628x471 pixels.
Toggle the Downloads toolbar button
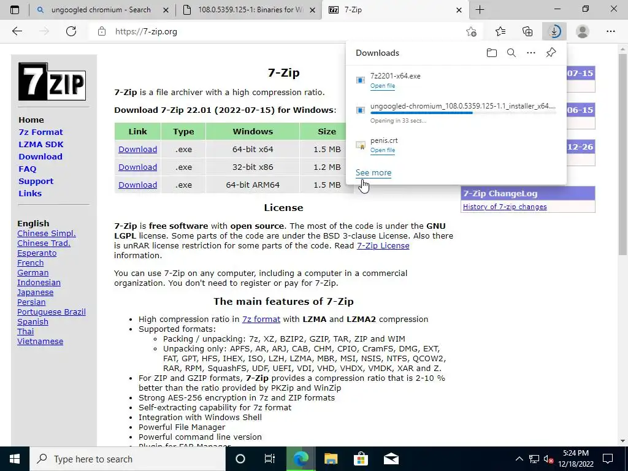(554, 31)
